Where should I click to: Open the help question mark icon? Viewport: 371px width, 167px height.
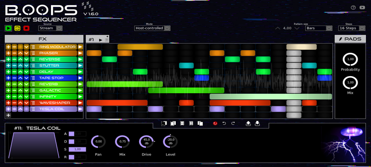click(353, 7)
